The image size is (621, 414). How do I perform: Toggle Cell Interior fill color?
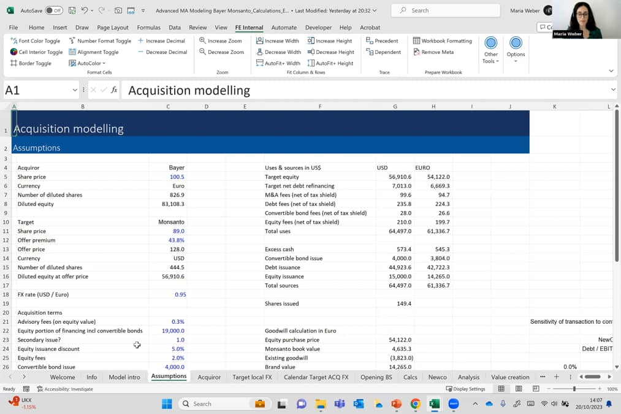click(x=36, y=52)
